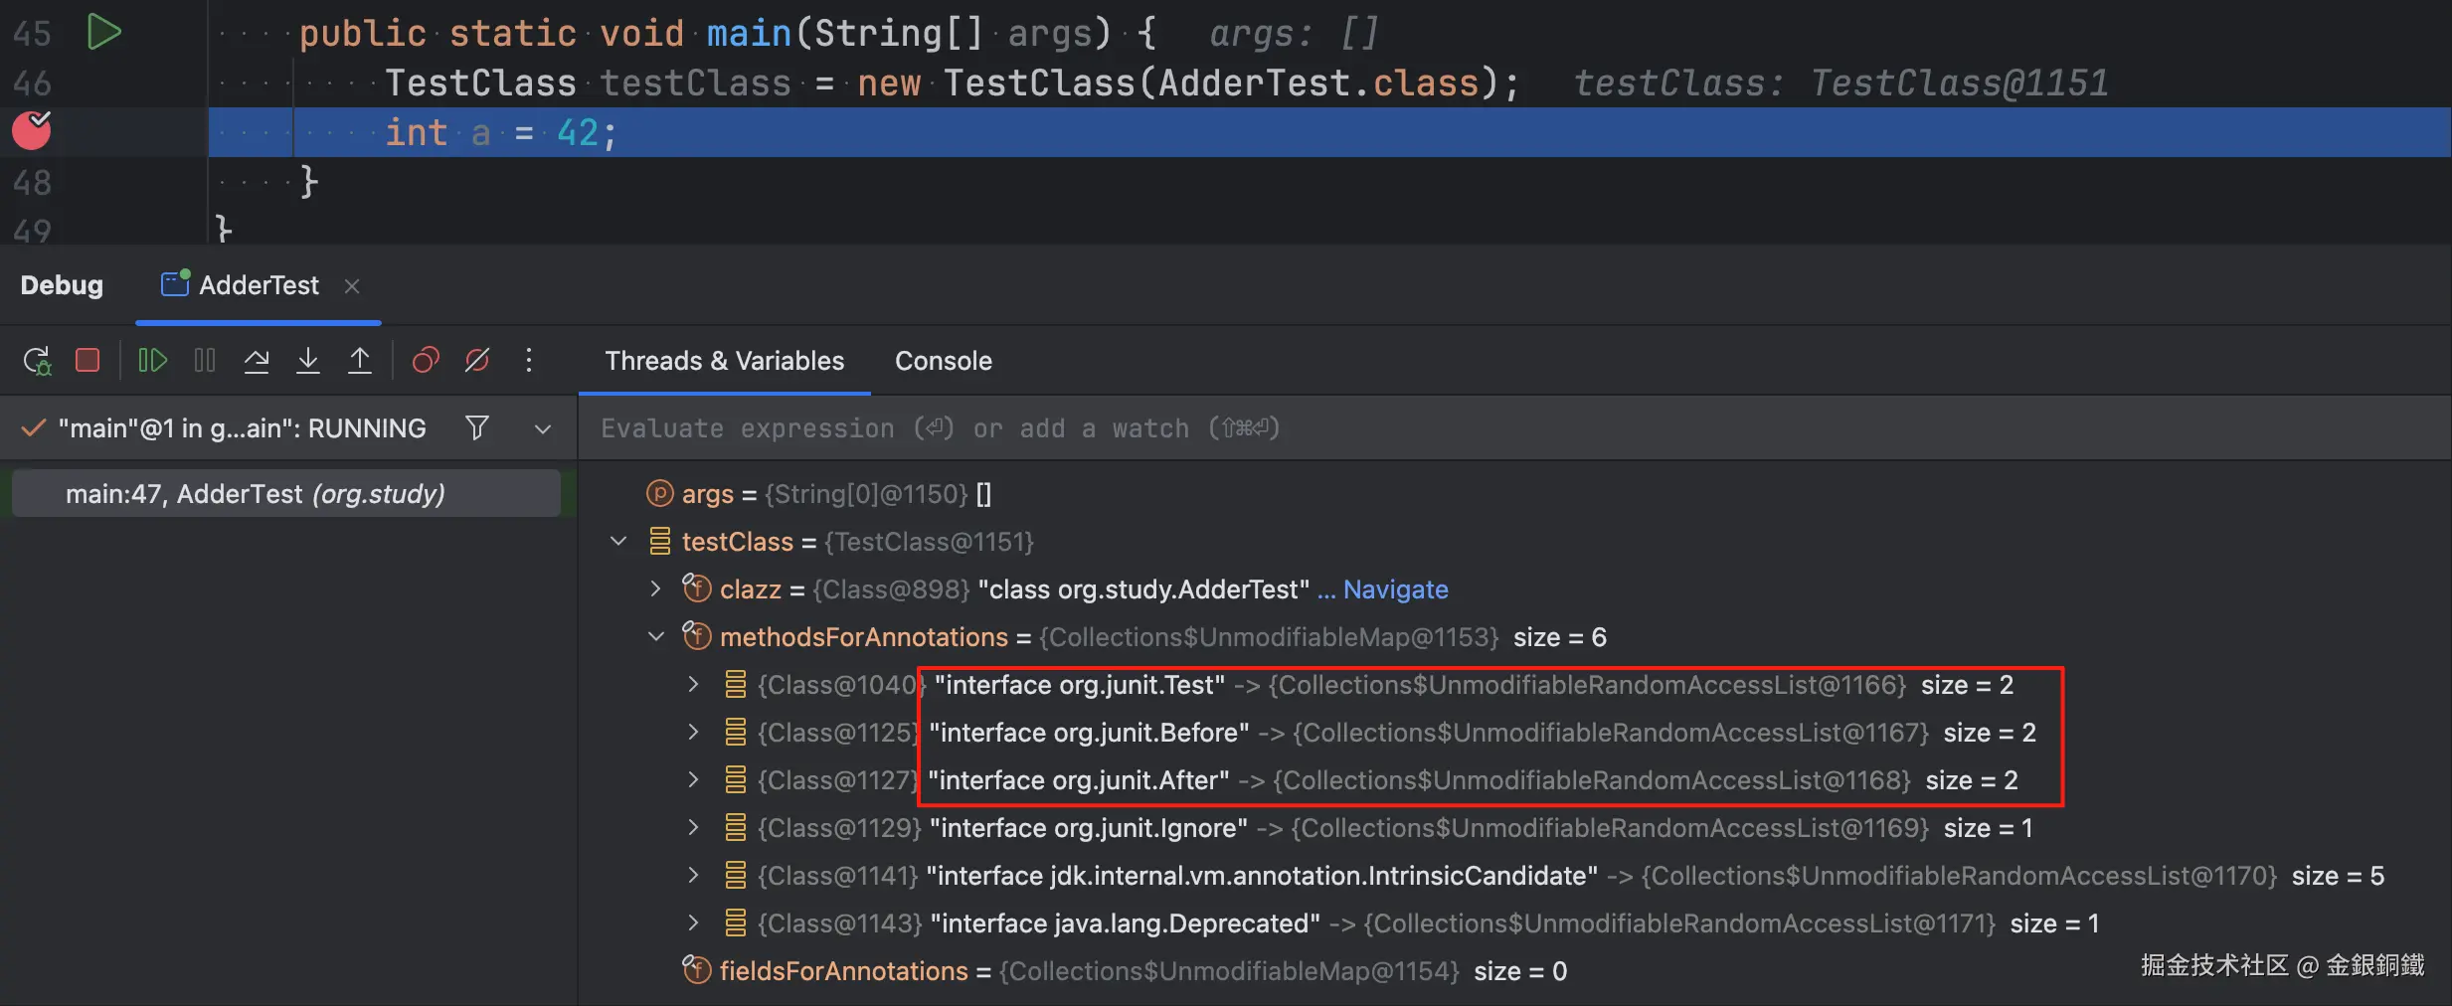Click the Evaluate expression input field

[1392, 428]
